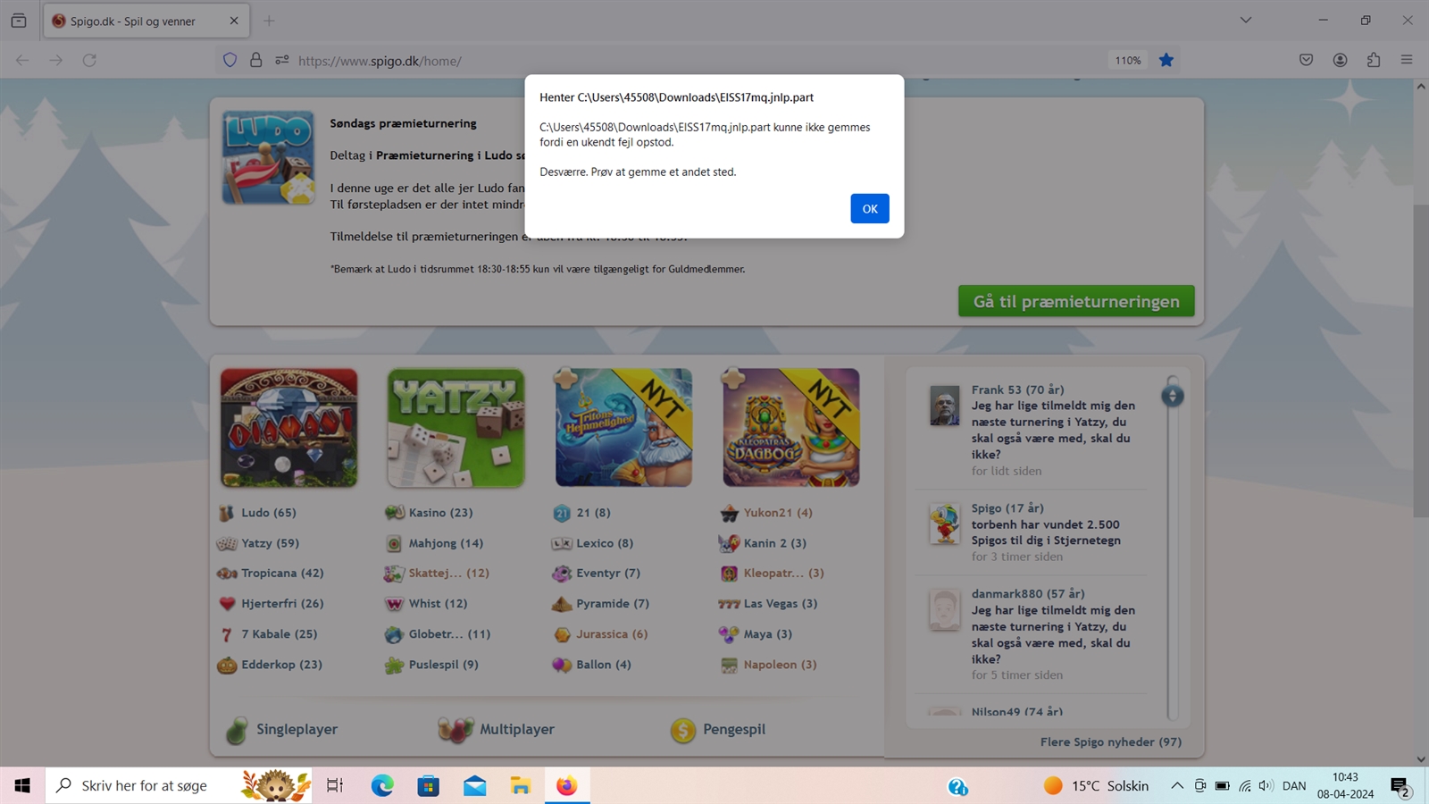Click the Firefox account icon
Image resolution: width=1429 pixels, height=804 pixels.
pos(1340,61)
